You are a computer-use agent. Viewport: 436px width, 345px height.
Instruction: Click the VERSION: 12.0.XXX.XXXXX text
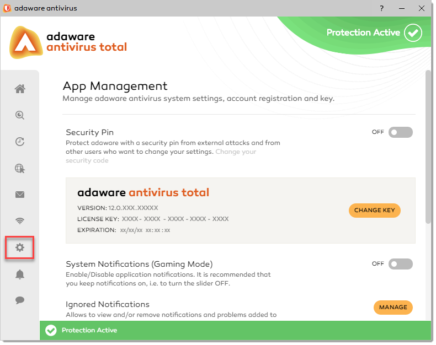(x=118, y=208)
